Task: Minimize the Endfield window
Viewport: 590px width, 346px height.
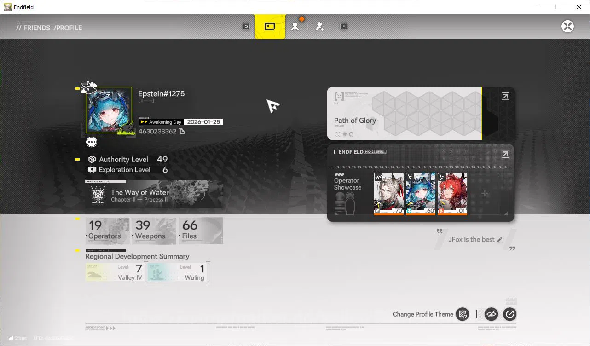Action: [x=537, y=7]
